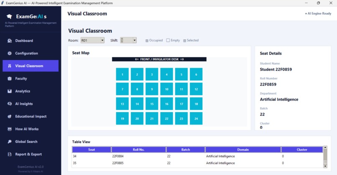Switch to Analytics view

[31, 91]
